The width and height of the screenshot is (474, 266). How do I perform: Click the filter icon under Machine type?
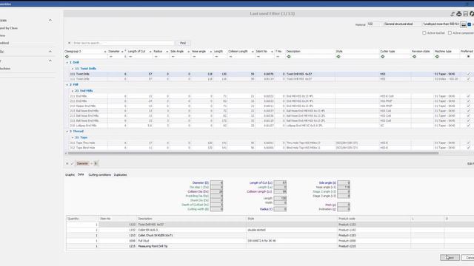coord(437,56)
